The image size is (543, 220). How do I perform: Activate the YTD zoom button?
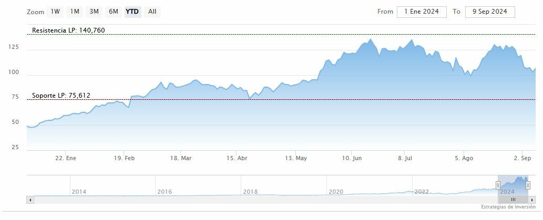132,12
